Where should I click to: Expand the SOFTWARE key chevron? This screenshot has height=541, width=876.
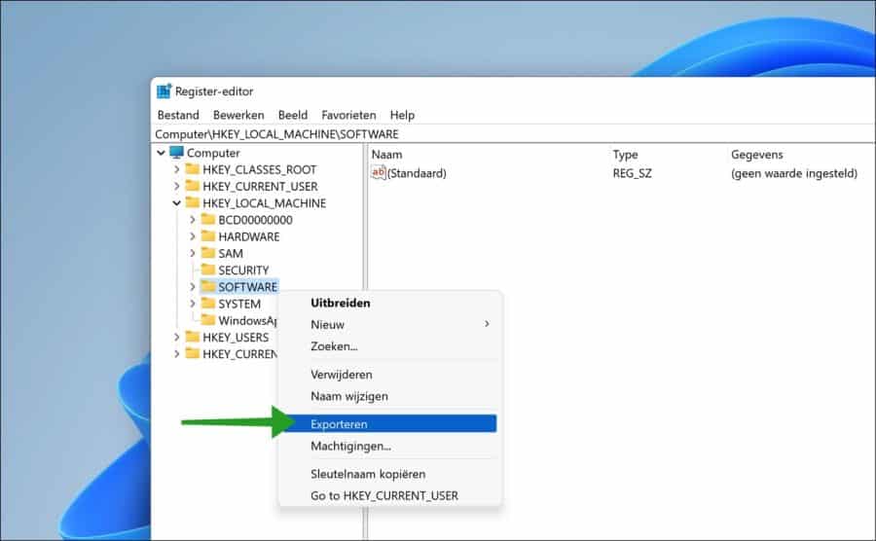(x=192, y=286)
